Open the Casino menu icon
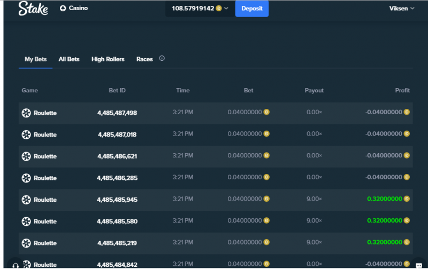 (63, 9)
